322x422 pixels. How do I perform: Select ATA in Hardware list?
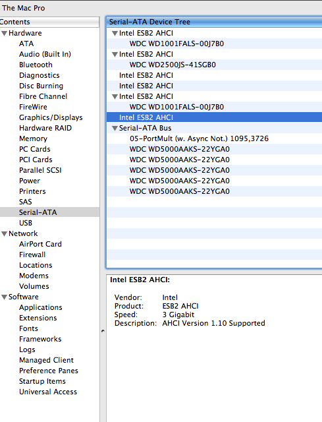(x=26, y=44)
